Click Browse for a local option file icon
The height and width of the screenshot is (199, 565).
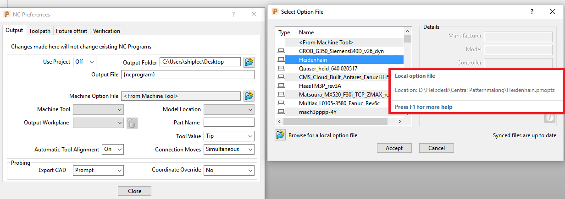[280, 135]
